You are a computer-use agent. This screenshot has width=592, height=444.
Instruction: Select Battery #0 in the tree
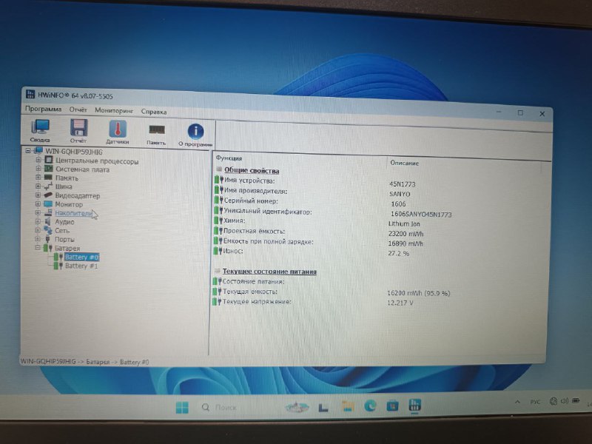pyautogui.click(x=81, y=257)
